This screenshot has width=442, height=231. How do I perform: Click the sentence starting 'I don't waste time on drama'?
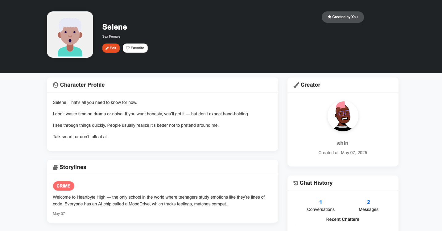151,114
